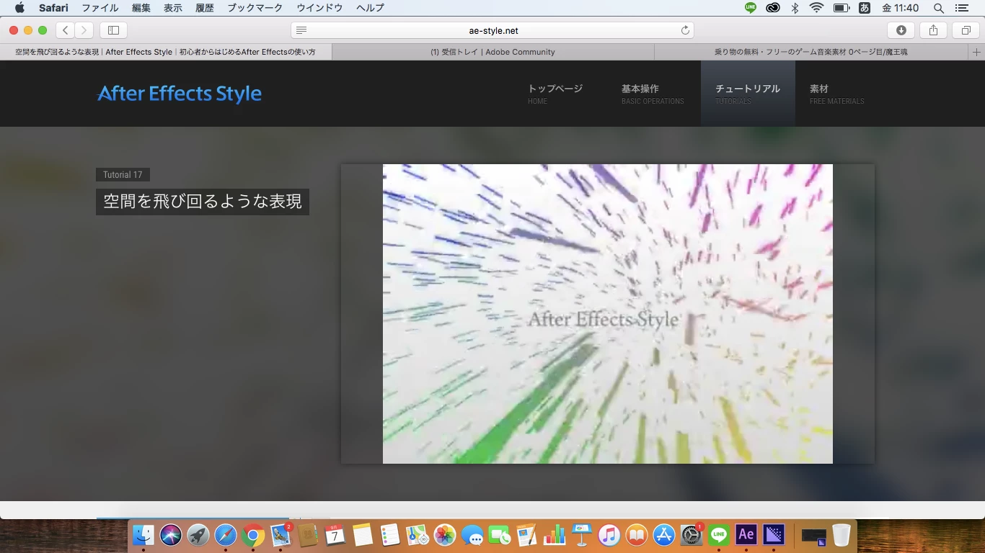Open the Share sheet button

point(933,30)
